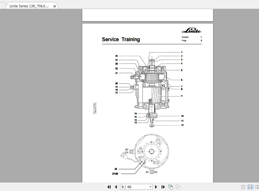Go to the next page
Screen dimensions: 259x191
tap(156, 187)
